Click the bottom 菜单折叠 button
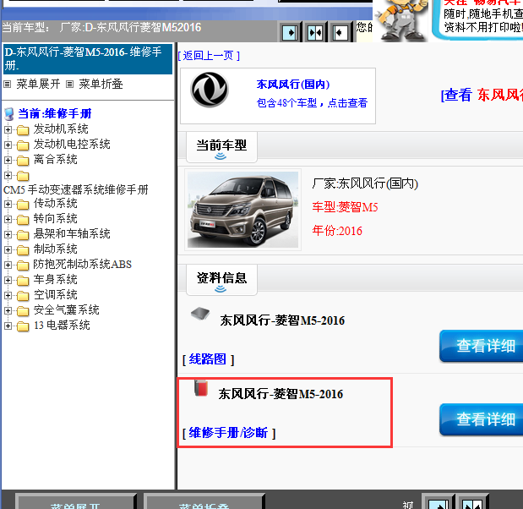This screenshot has width=523, height=509. (204, 501)
